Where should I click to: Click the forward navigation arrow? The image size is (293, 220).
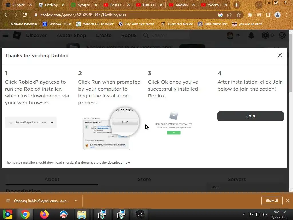(x=15, y=15)
